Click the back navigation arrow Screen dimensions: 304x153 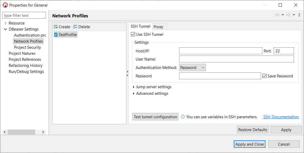pos(277,15)
